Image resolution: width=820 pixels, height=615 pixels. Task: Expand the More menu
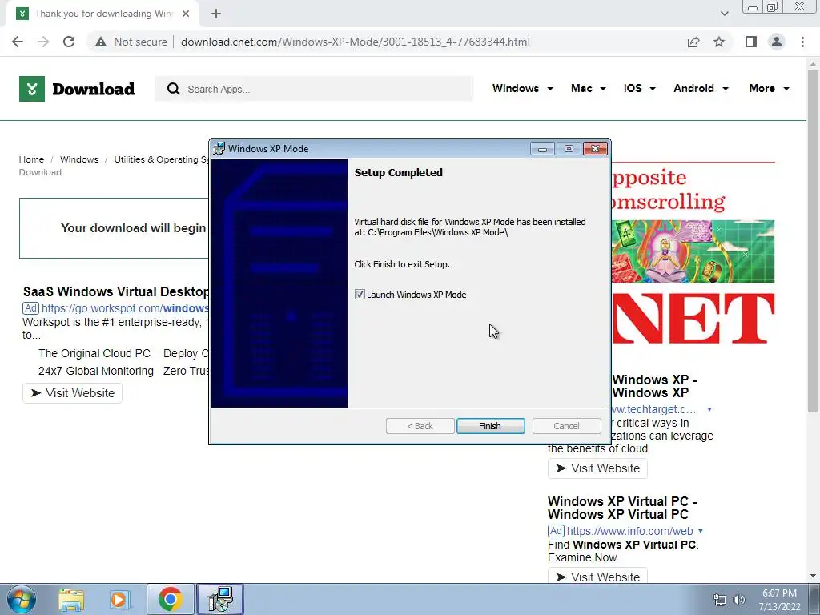coord(769,88)
